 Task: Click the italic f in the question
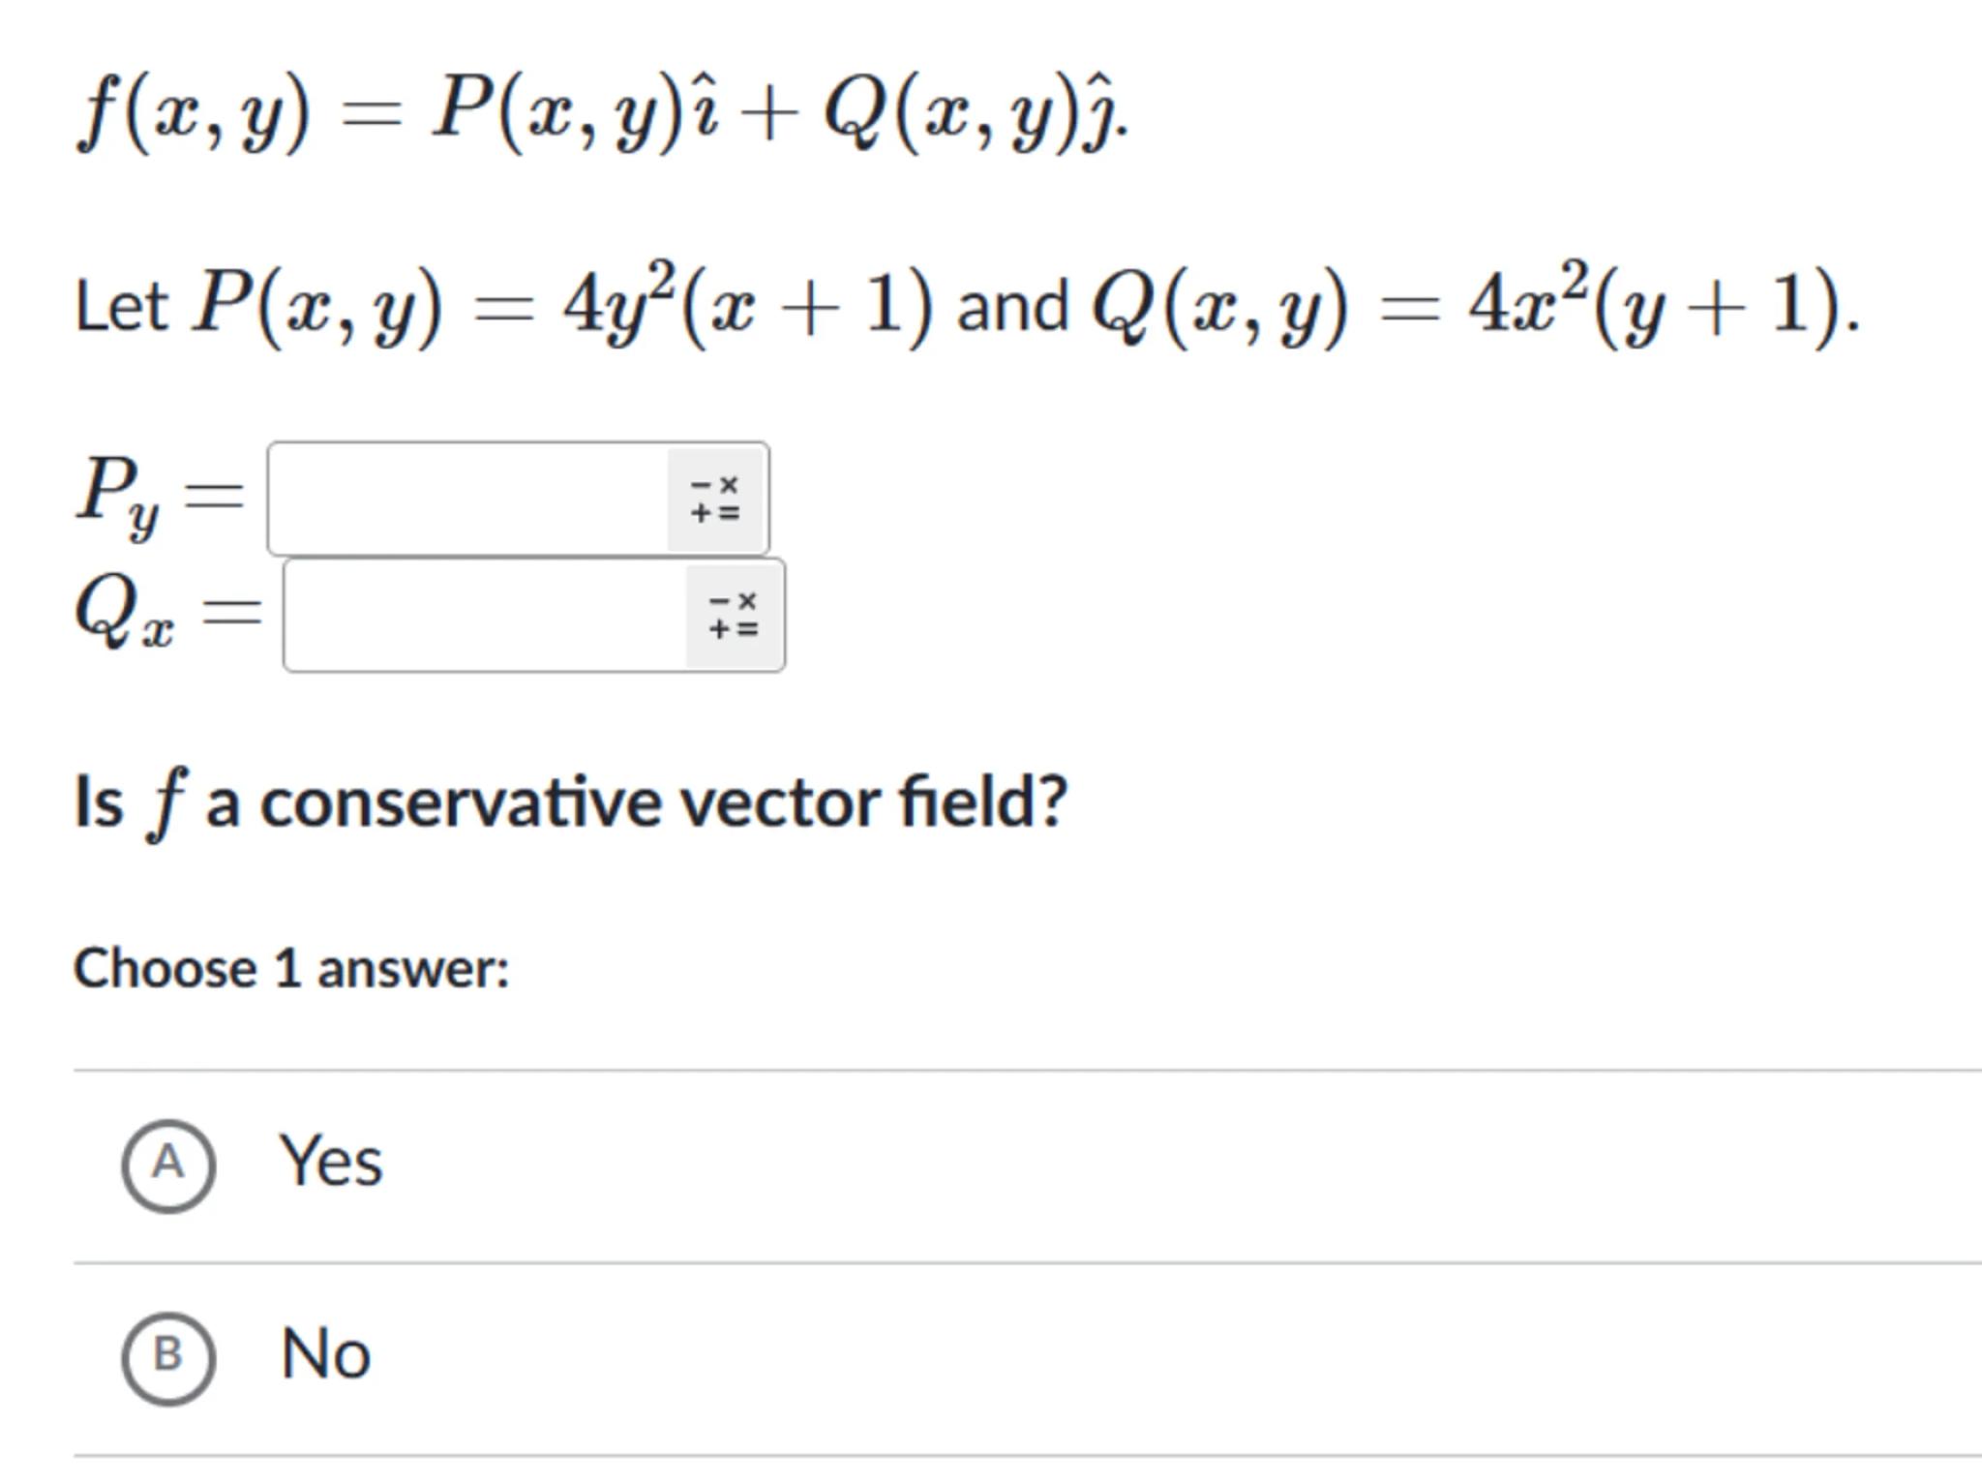(x=165, y=802)
